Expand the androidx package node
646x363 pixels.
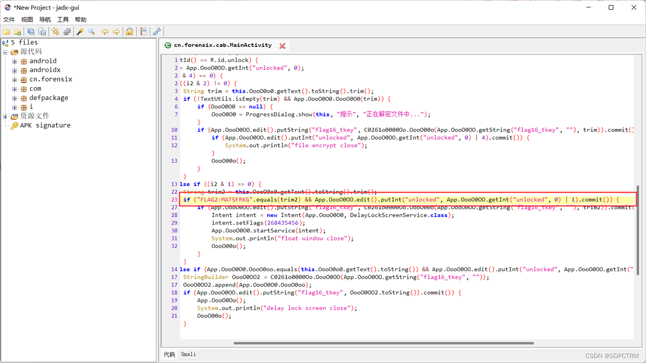click(x=15, y=71)
